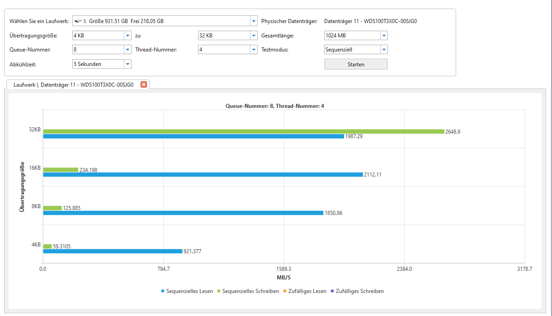Toggle Sequenzielles Schreiben legend entry
Image resolution: width=552 pixels, height=316 pixels.
point(248,291)
